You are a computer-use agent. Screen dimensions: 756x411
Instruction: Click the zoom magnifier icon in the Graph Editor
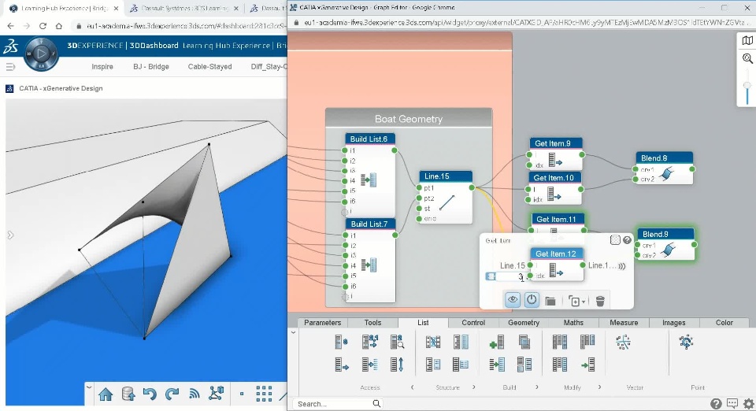tap(747, 59)
